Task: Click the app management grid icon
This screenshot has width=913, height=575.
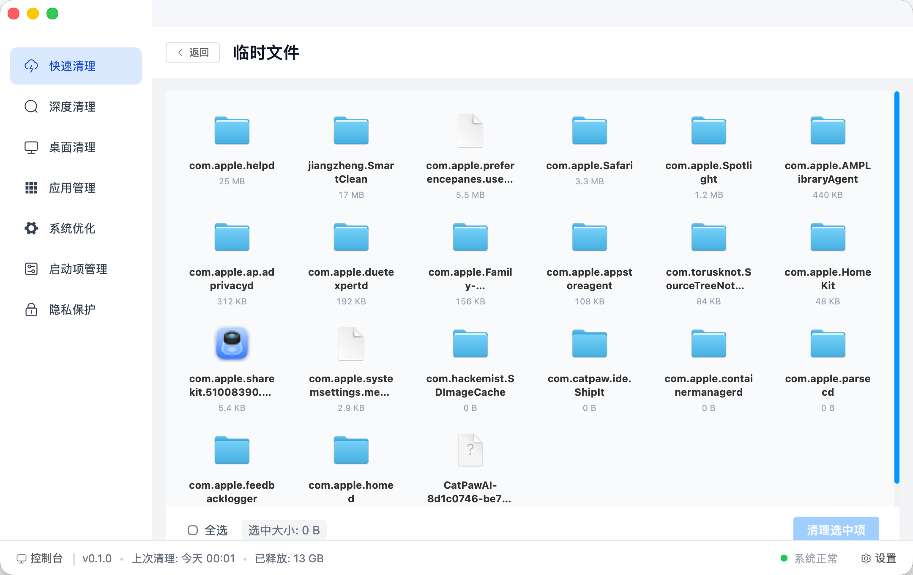Action: coord(31,188)
